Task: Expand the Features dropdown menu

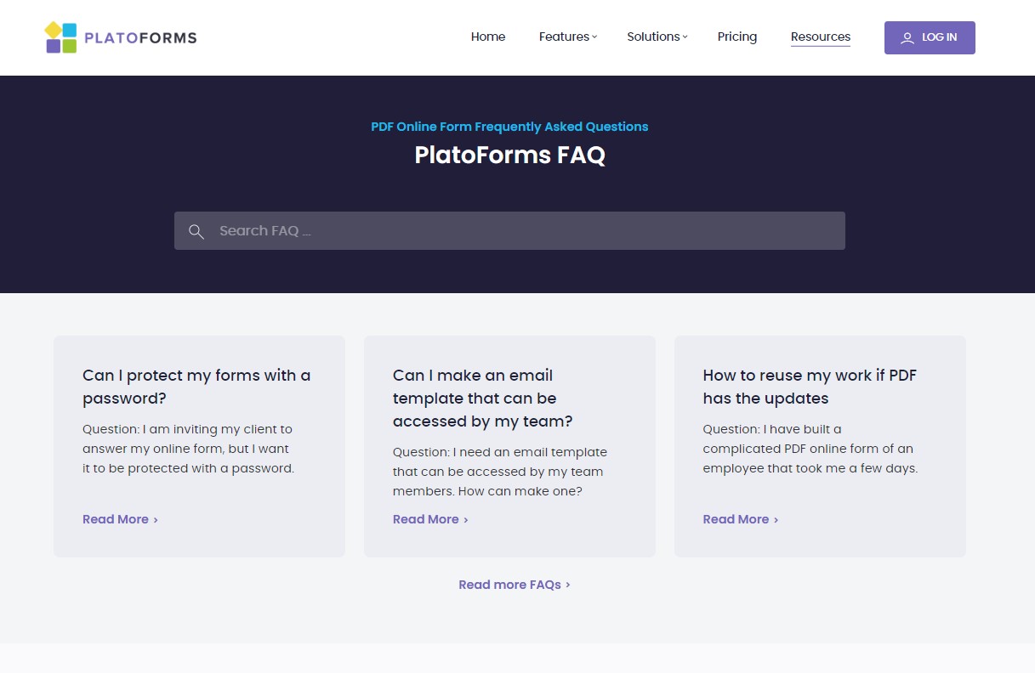Action: tap(567, 37)
